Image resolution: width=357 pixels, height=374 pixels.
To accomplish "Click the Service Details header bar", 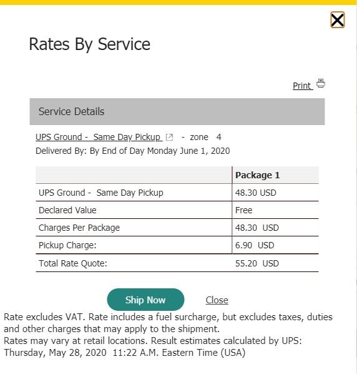I will pyautogui.click(x=177, y=111).
